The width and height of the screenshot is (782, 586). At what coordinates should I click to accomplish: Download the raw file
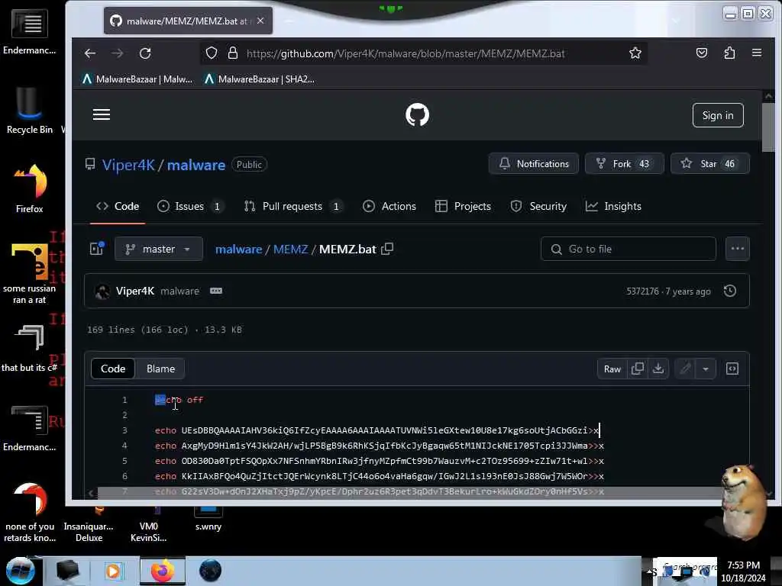(x=658, y=369)
